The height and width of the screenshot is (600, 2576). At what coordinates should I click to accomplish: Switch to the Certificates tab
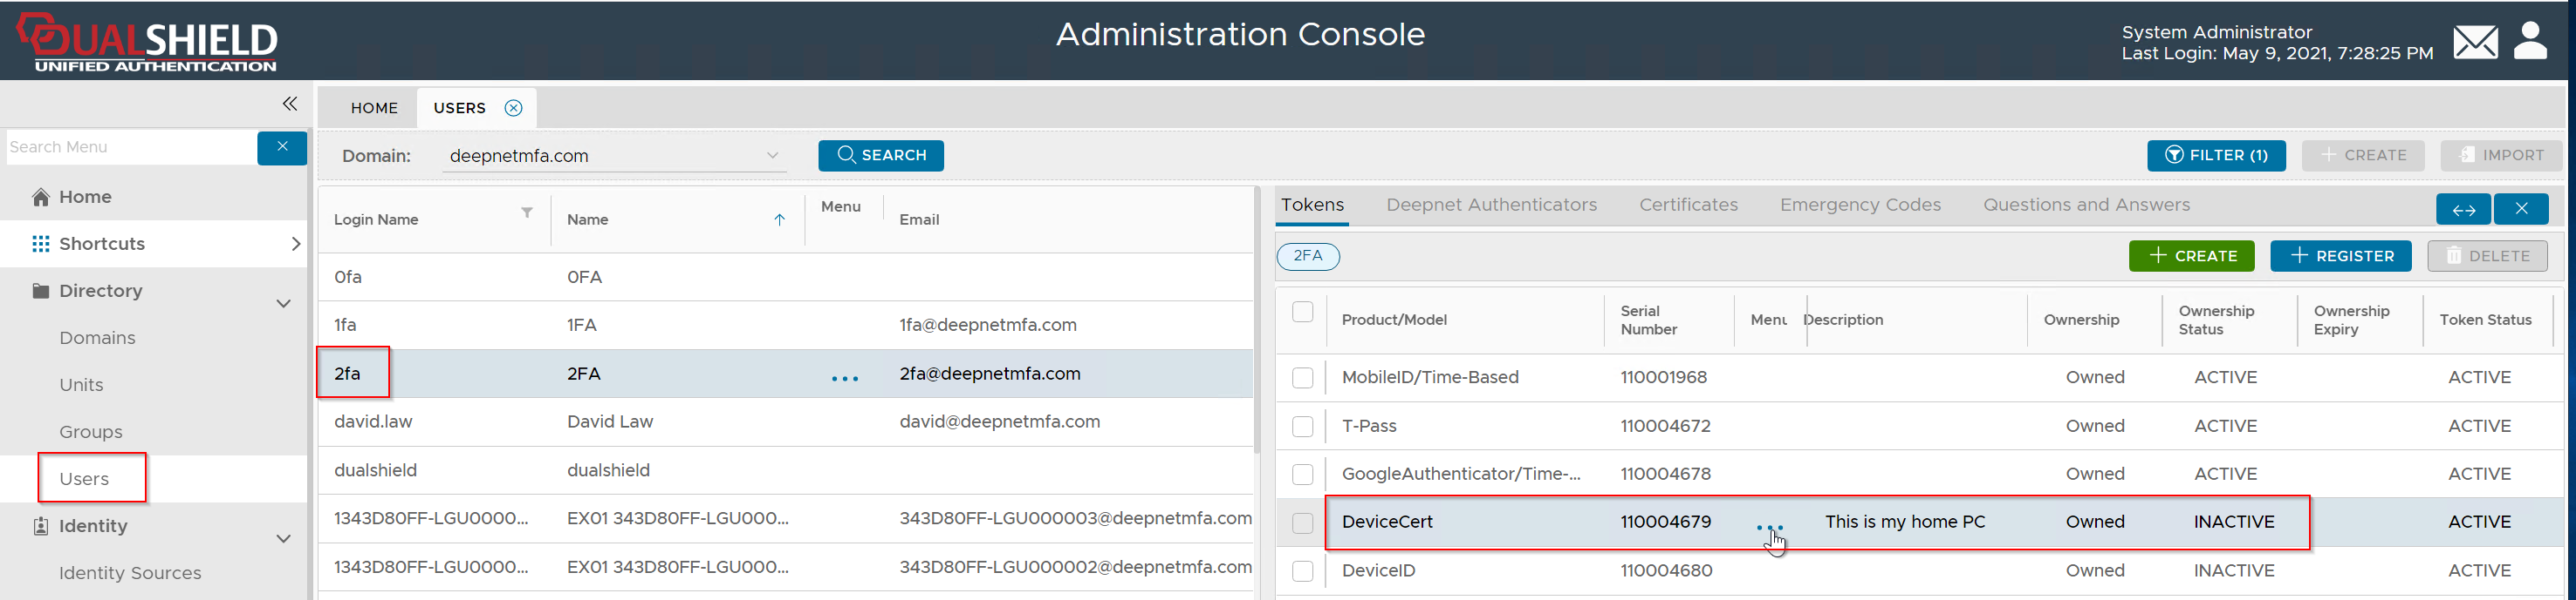pyautogui.click(x=1688, y=205)
